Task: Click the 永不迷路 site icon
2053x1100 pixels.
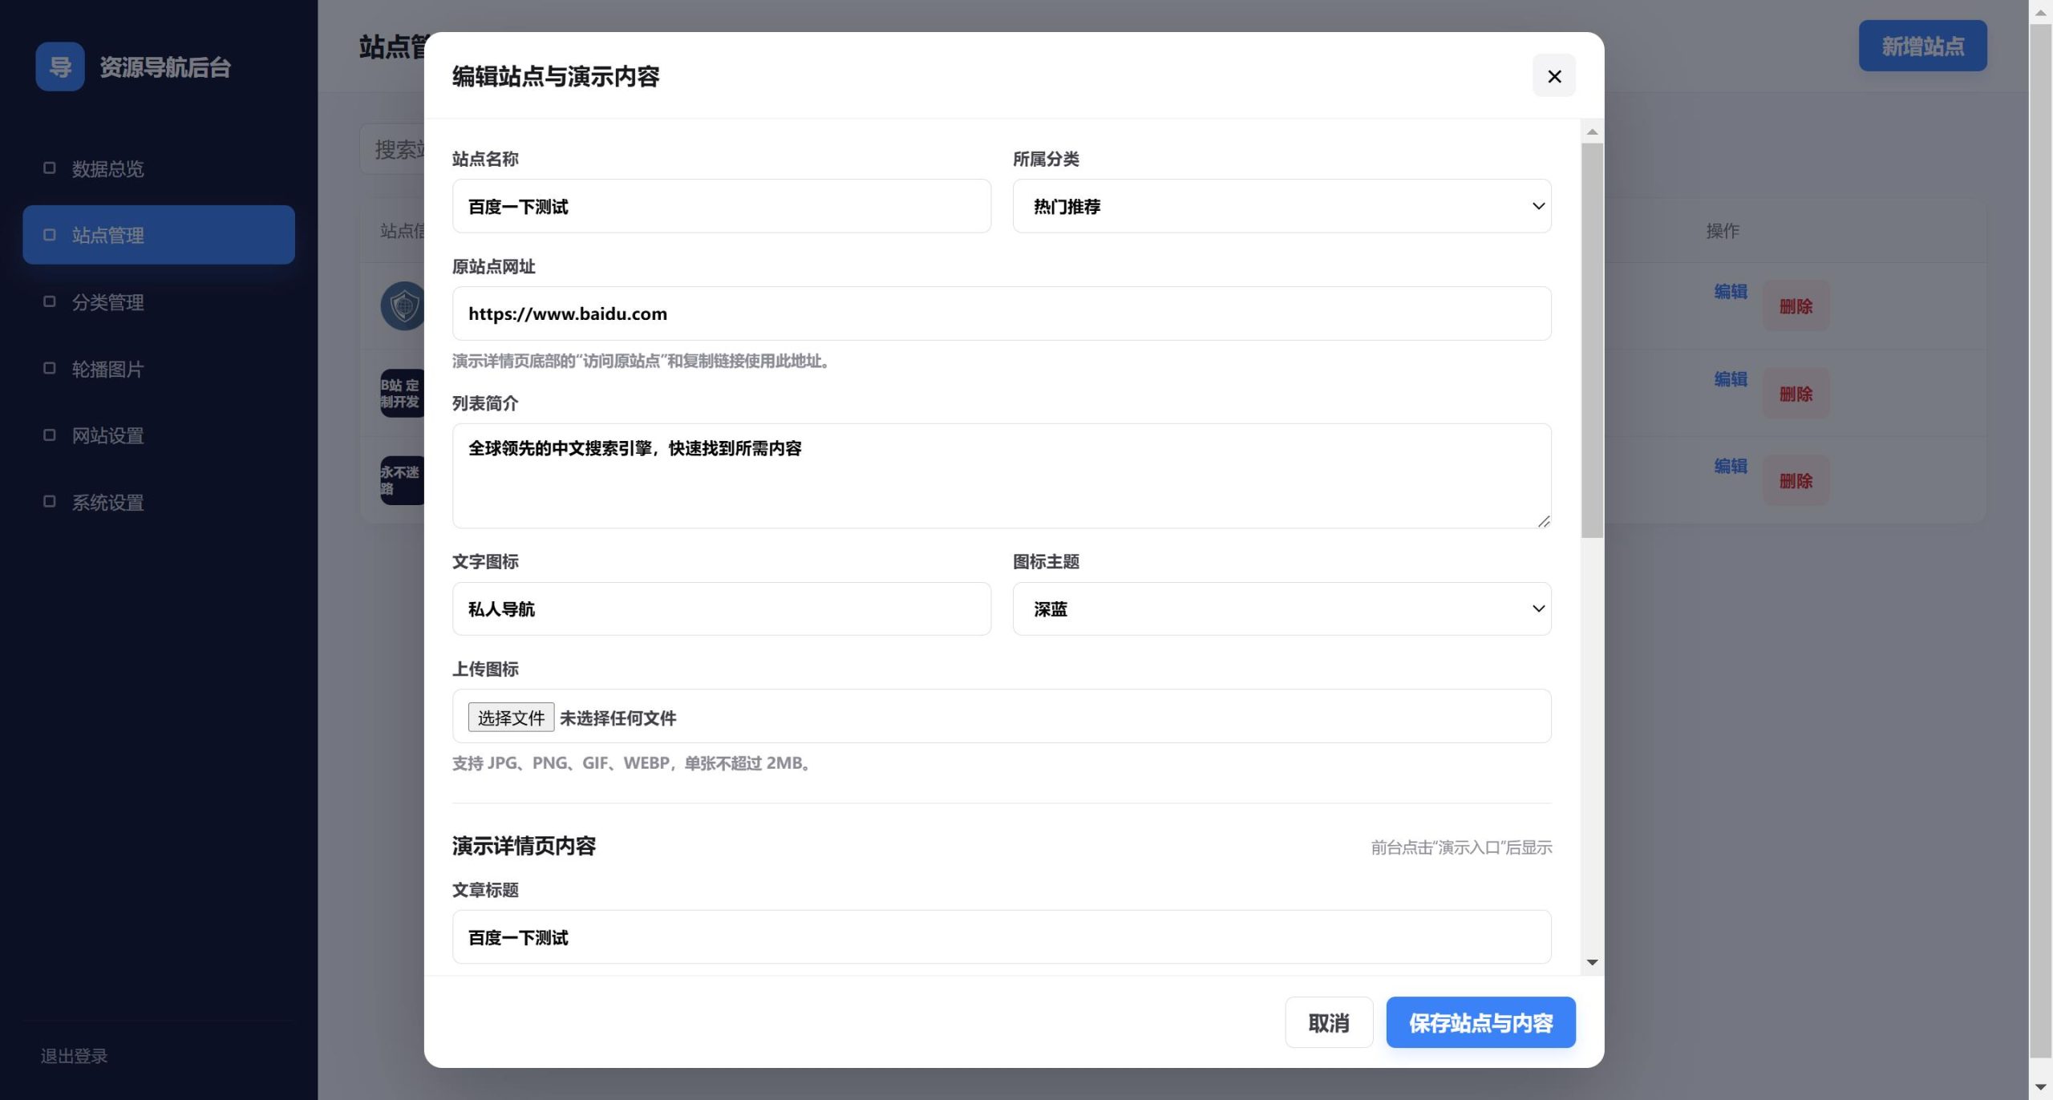Action: click(x=403, y=480)
